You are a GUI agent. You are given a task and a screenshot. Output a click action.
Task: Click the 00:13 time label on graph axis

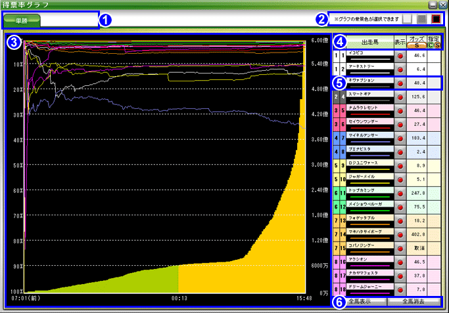[x=179, y=299]
